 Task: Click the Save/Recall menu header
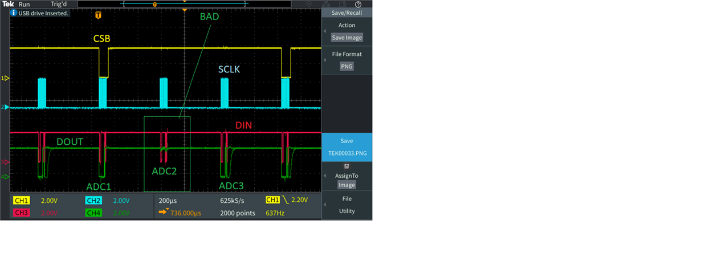pyautogui.click(x=347, y=13)
